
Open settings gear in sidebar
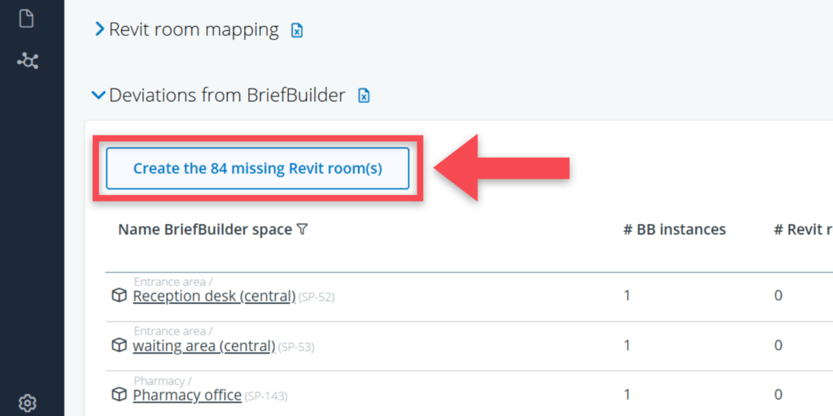tap(27, 403)
